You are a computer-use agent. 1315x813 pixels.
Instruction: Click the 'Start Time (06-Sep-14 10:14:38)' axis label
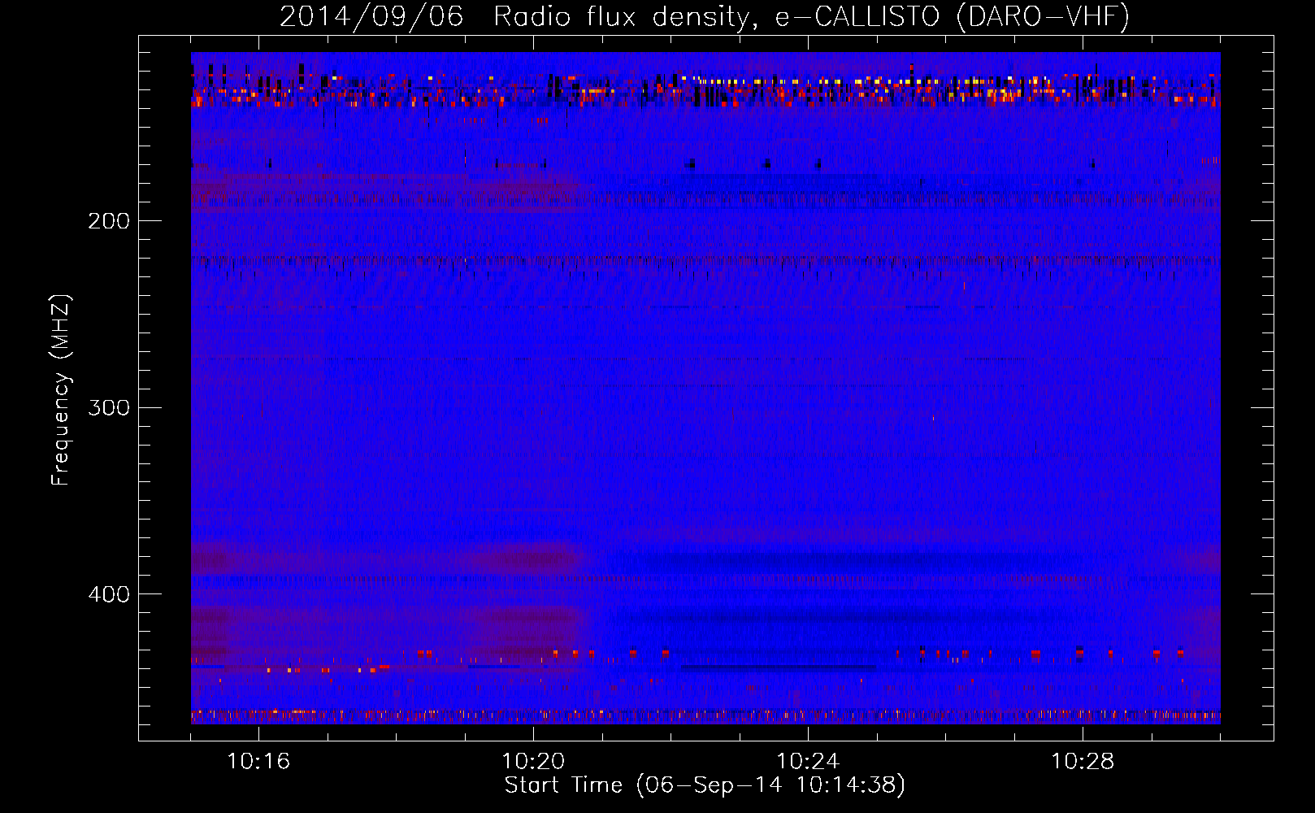(705, 785)
